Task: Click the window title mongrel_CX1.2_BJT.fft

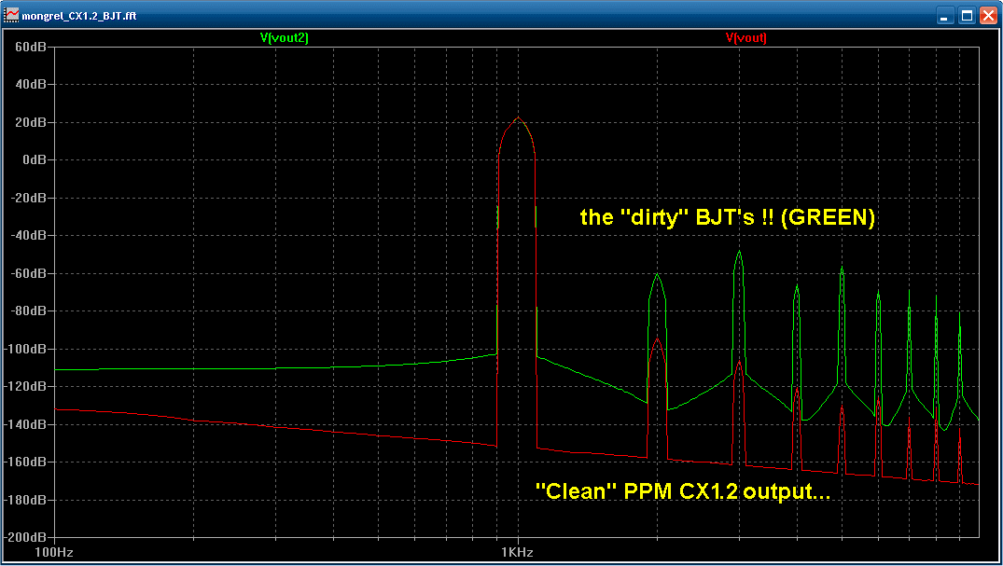Action: click(79, 16)
